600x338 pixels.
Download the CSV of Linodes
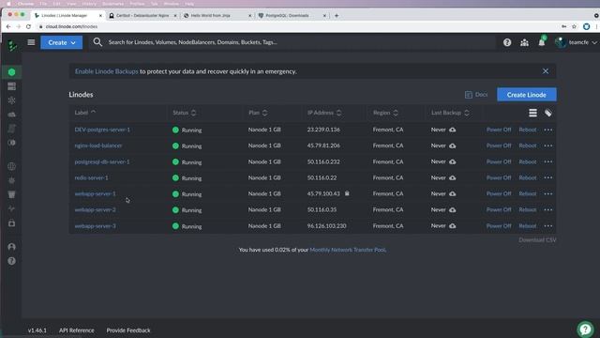537,240
